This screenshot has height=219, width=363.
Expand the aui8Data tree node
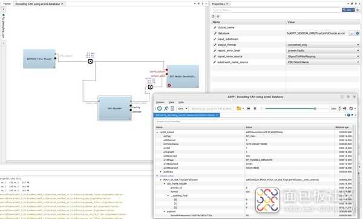pyautogui.click(x=161, y=172)
